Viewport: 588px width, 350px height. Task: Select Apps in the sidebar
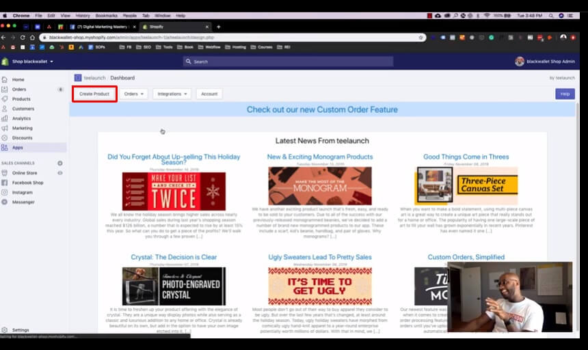[x=18, y=148]
